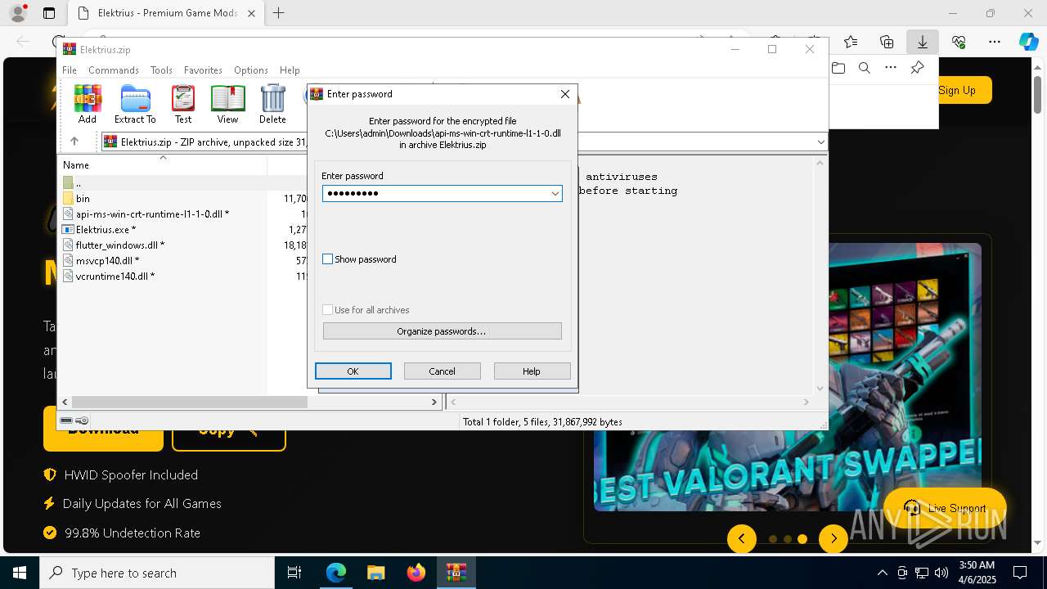Open Task View on the taskbar

point(294,573)
